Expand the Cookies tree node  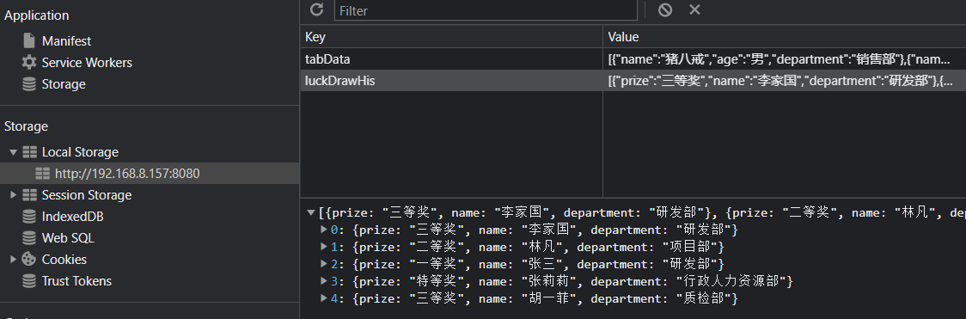pos(13,260)
